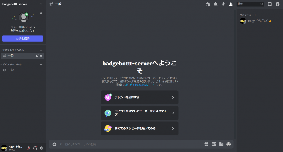Click the plus attachment button in message bar
This screenshot has width=283, height=152.
pos(54,144)
